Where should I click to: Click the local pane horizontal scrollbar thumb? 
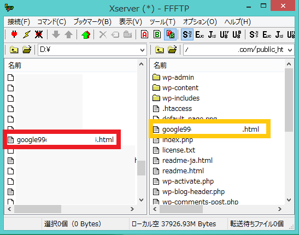tap(38, 209)
